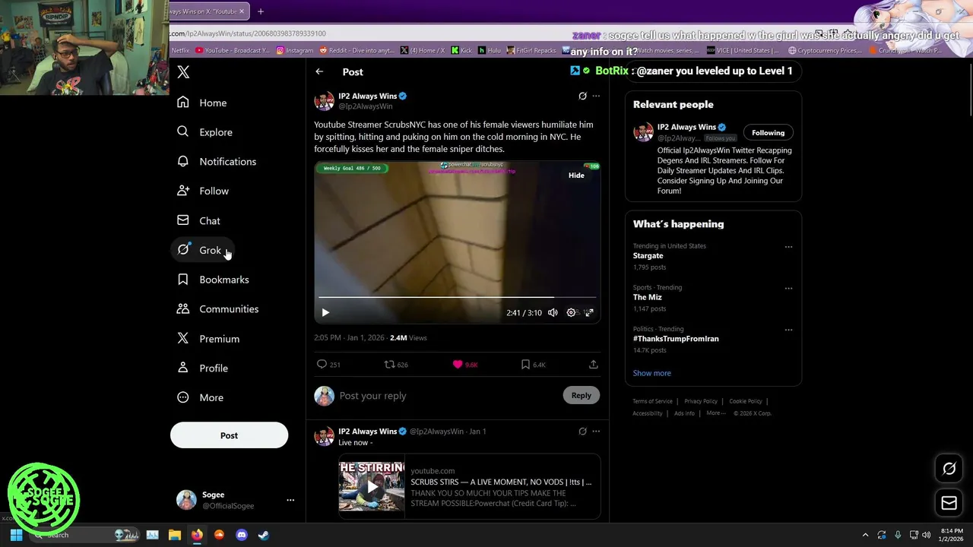
Task: Open the SCRUBS STIRS YouTube link thumbnail
Action: coord(372,485)
